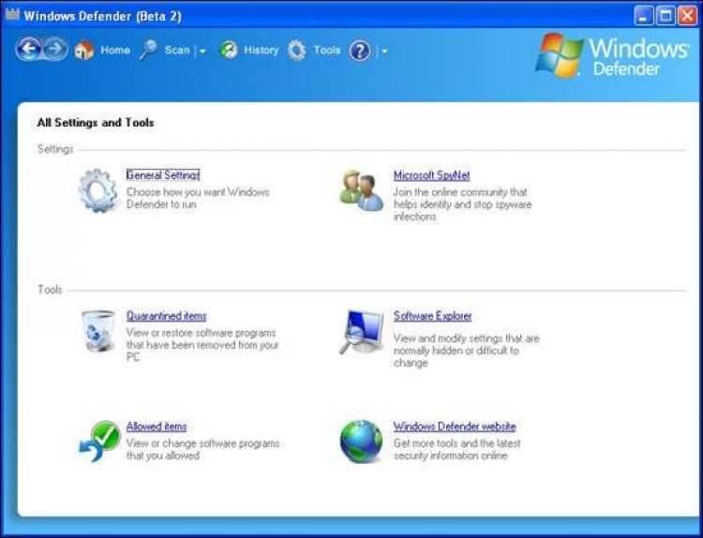Image resolution: width=703 pixels, height=538 pixels.
Task: Click the General Settings gear icon
Action: tap(98, 190)
